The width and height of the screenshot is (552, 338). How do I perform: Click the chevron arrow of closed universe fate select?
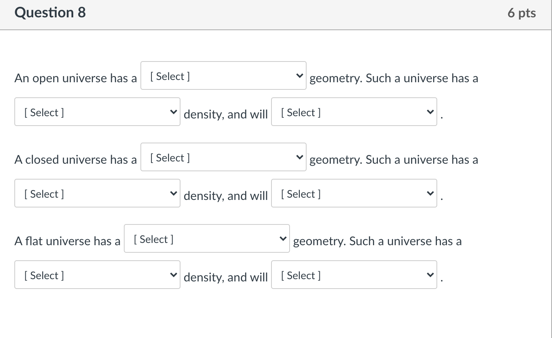click(430, 194)
